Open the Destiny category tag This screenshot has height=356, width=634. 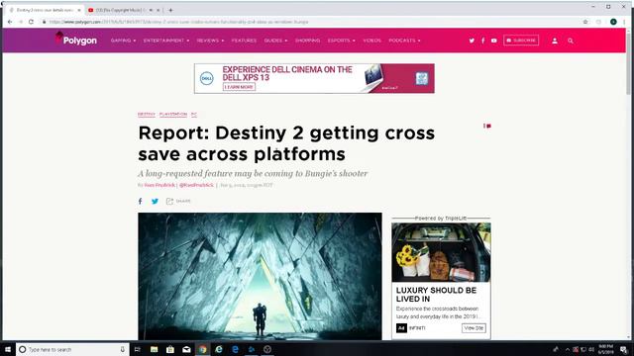147,115
